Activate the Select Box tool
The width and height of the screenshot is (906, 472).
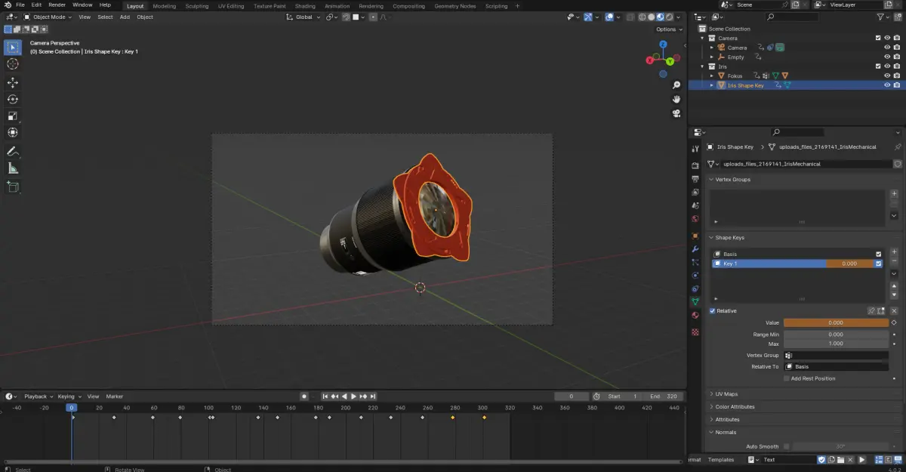pyautogui.click(x=13, y=47)
